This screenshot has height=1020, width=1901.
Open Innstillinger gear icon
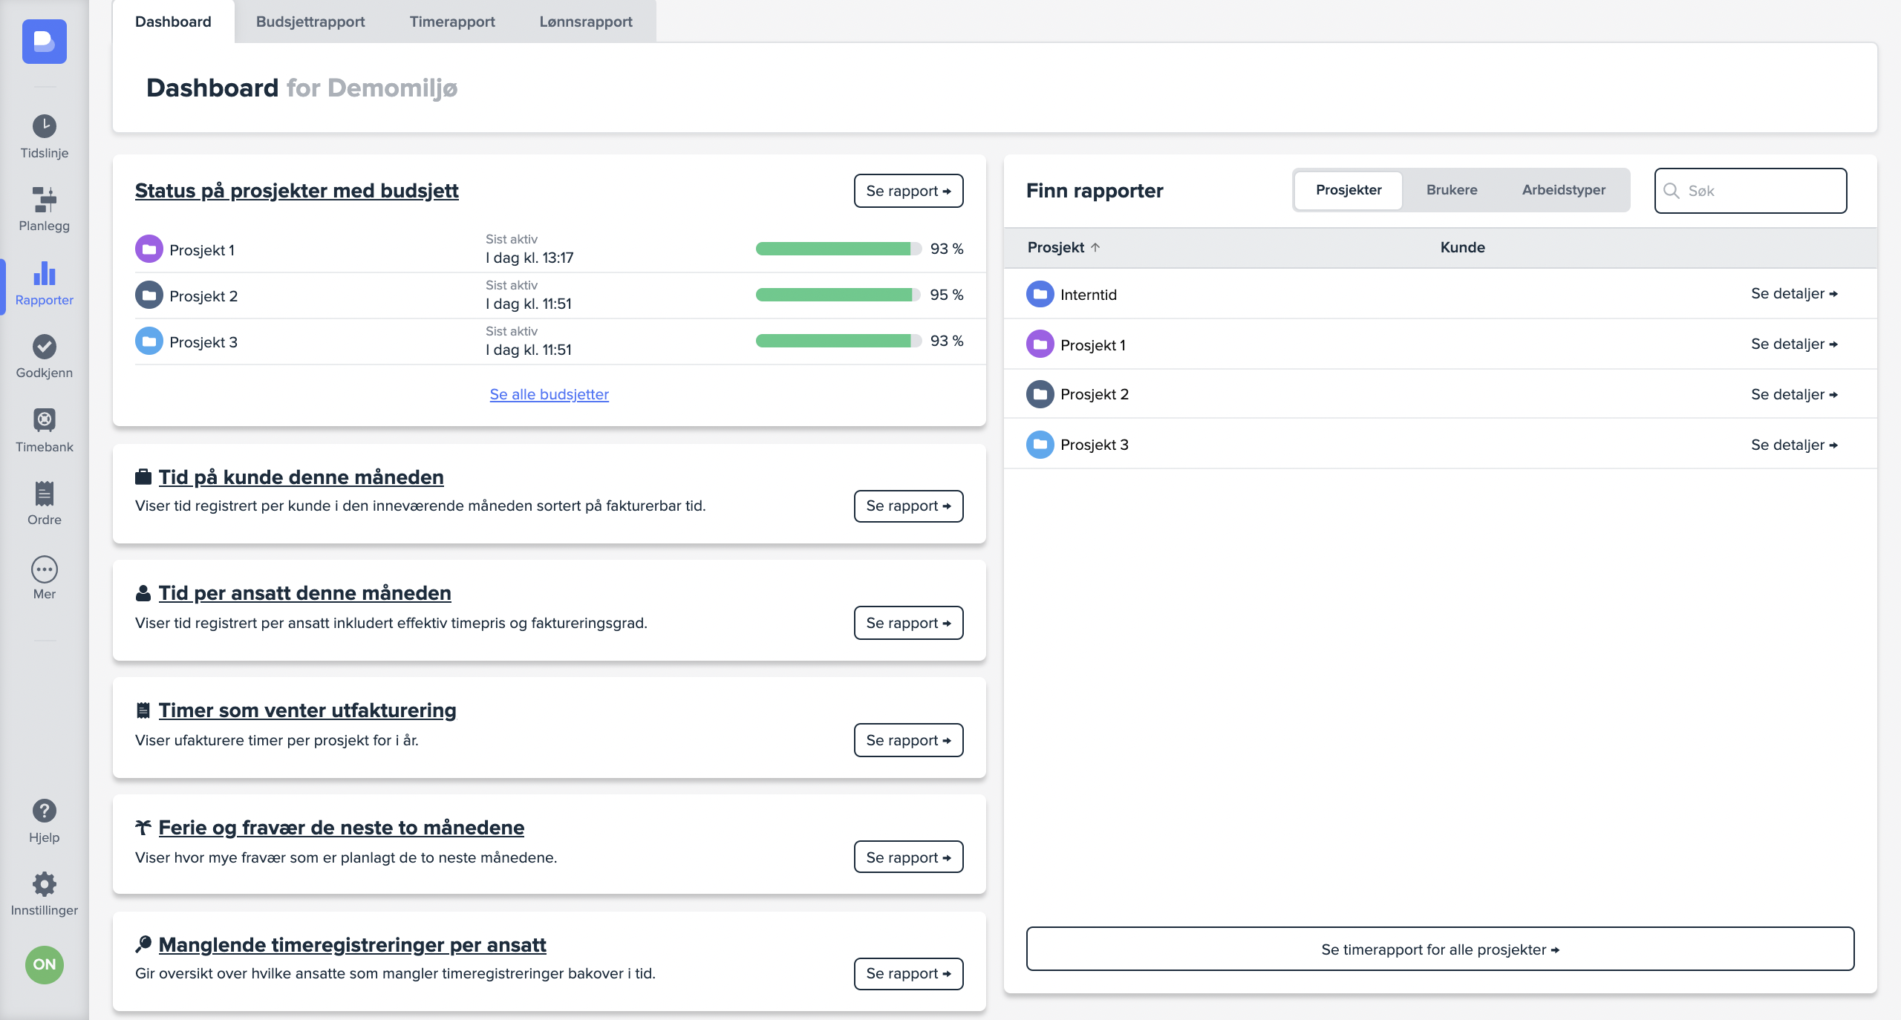(44, 884)
